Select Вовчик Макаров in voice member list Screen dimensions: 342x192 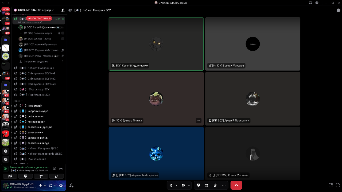click(41, 33)
